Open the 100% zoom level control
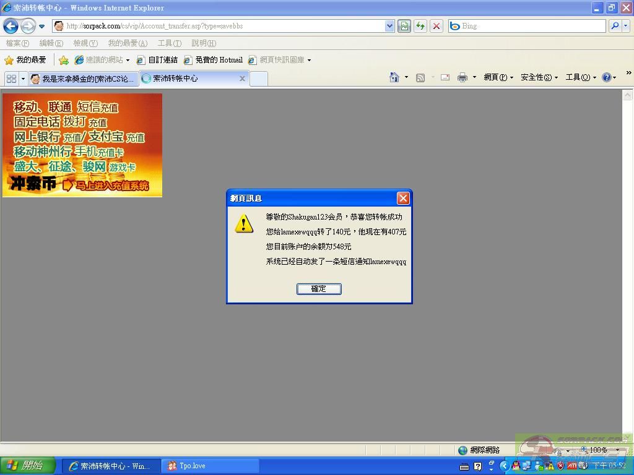The image size is (634, 475). [598, 450]
